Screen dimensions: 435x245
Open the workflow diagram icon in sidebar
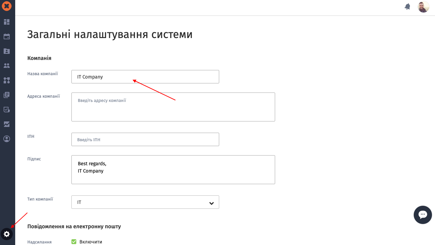click(7, 80)
